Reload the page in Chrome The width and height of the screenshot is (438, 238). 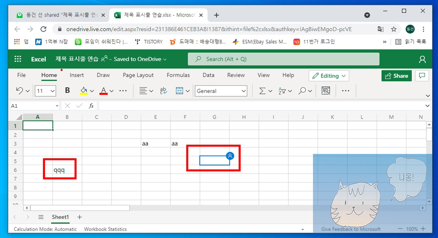click(x=43, y=29)
